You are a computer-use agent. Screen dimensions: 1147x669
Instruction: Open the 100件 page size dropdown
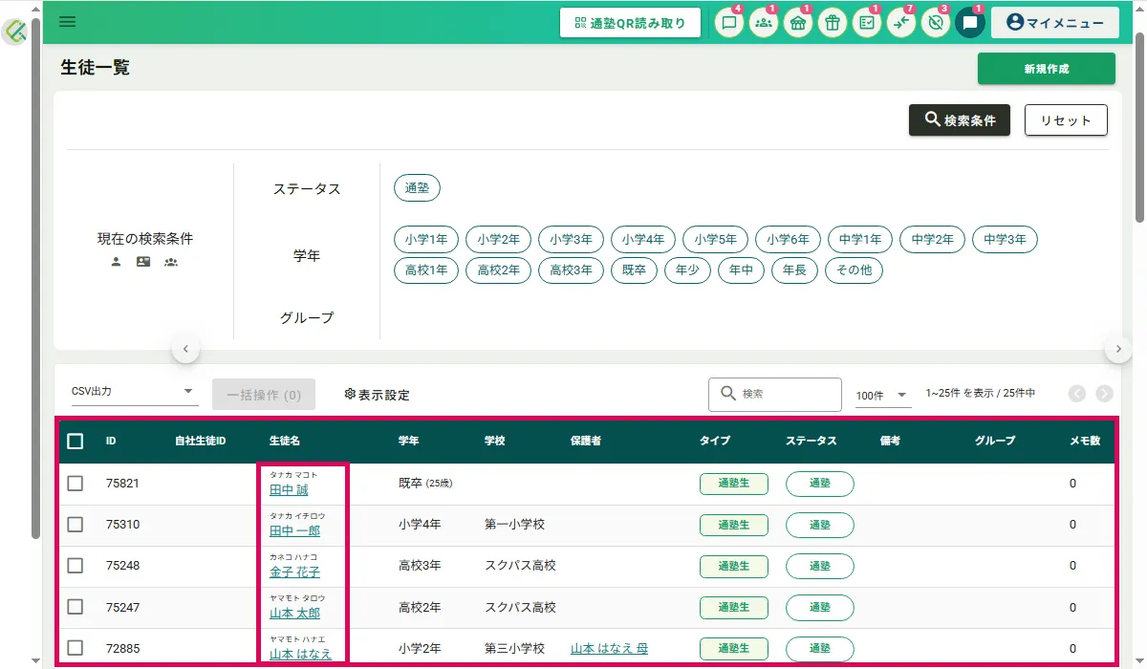[x=882, y=395]
